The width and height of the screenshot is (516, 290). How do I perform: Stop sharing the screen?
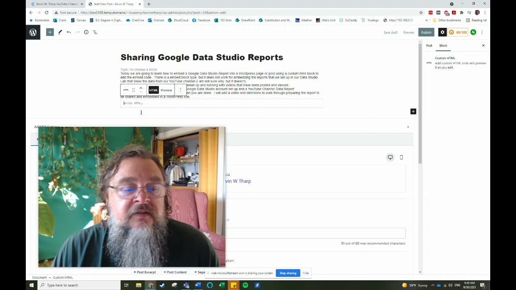point(288,273)
